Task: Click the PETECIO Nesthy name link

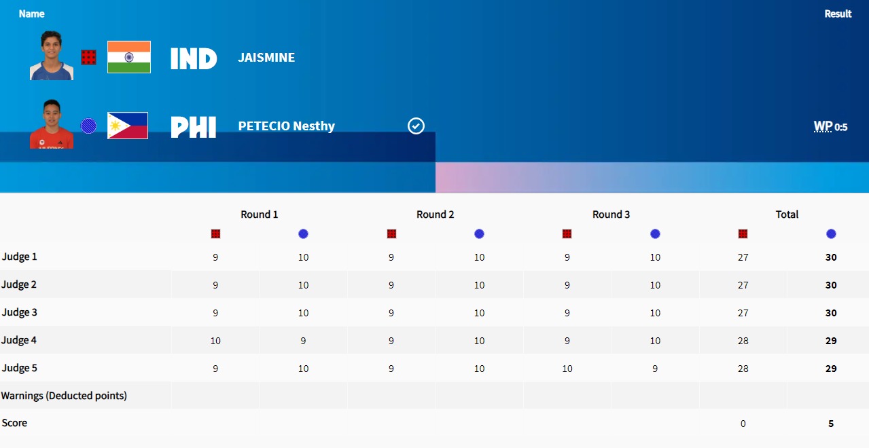Action: 286,126
